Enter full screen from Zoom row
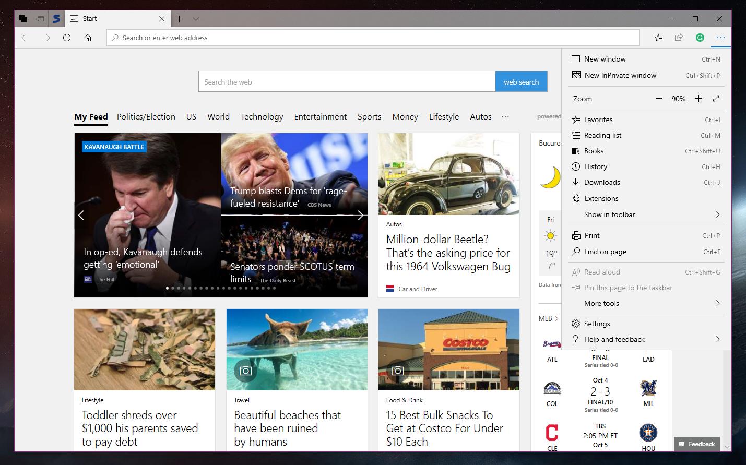The width and height of the screenshot is (746, 465). tap(716, 99)
